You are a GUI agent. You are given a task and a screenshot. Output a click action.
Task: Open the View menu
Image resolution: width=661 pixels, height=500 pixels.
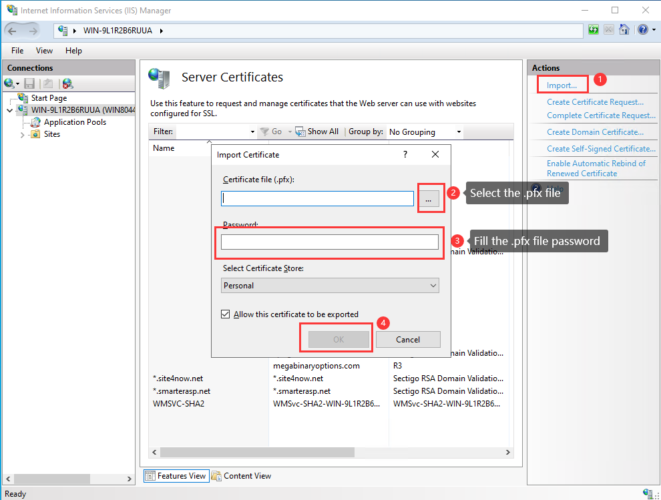click(44, 50)
